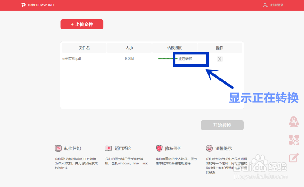The height and width of the screenshot is (187, 304).
Task: Select the 文件名 column header
Action: pyautogui.click(x=84, y=48)
